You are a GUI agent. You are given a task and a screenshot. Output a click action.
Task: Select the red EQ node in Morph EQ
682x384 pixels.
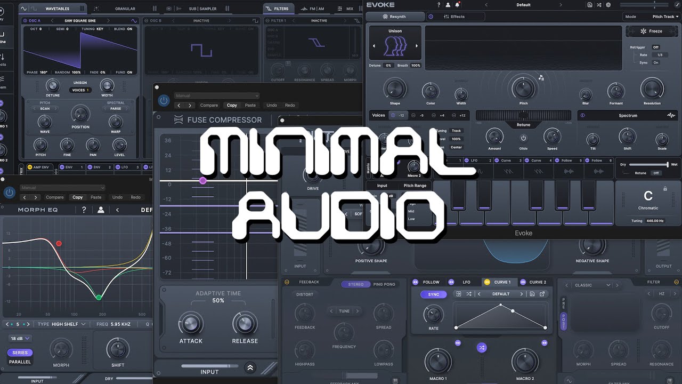point(59,244)
